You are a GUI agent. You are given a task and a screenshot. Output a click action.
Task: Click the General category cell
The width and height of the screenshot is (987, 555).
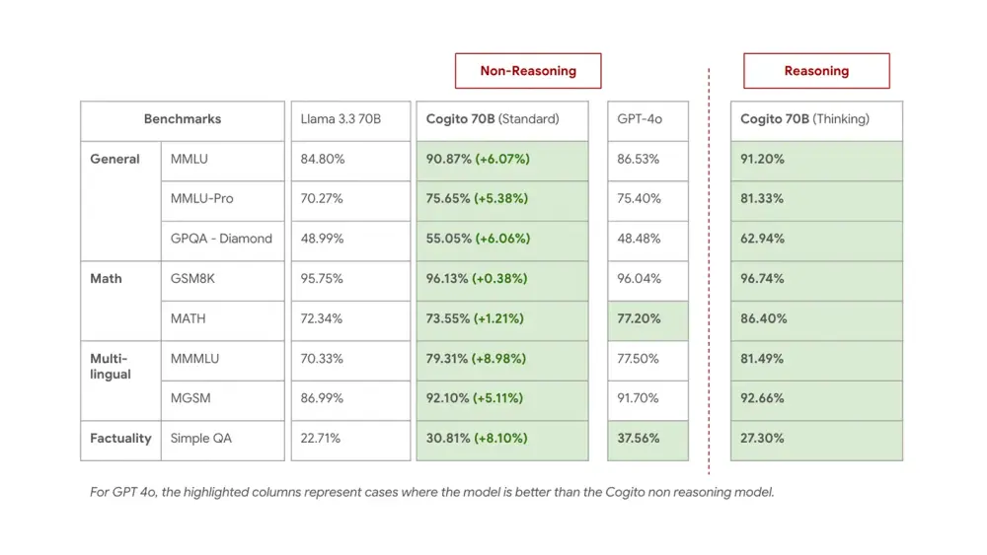[x=115, y=159]
